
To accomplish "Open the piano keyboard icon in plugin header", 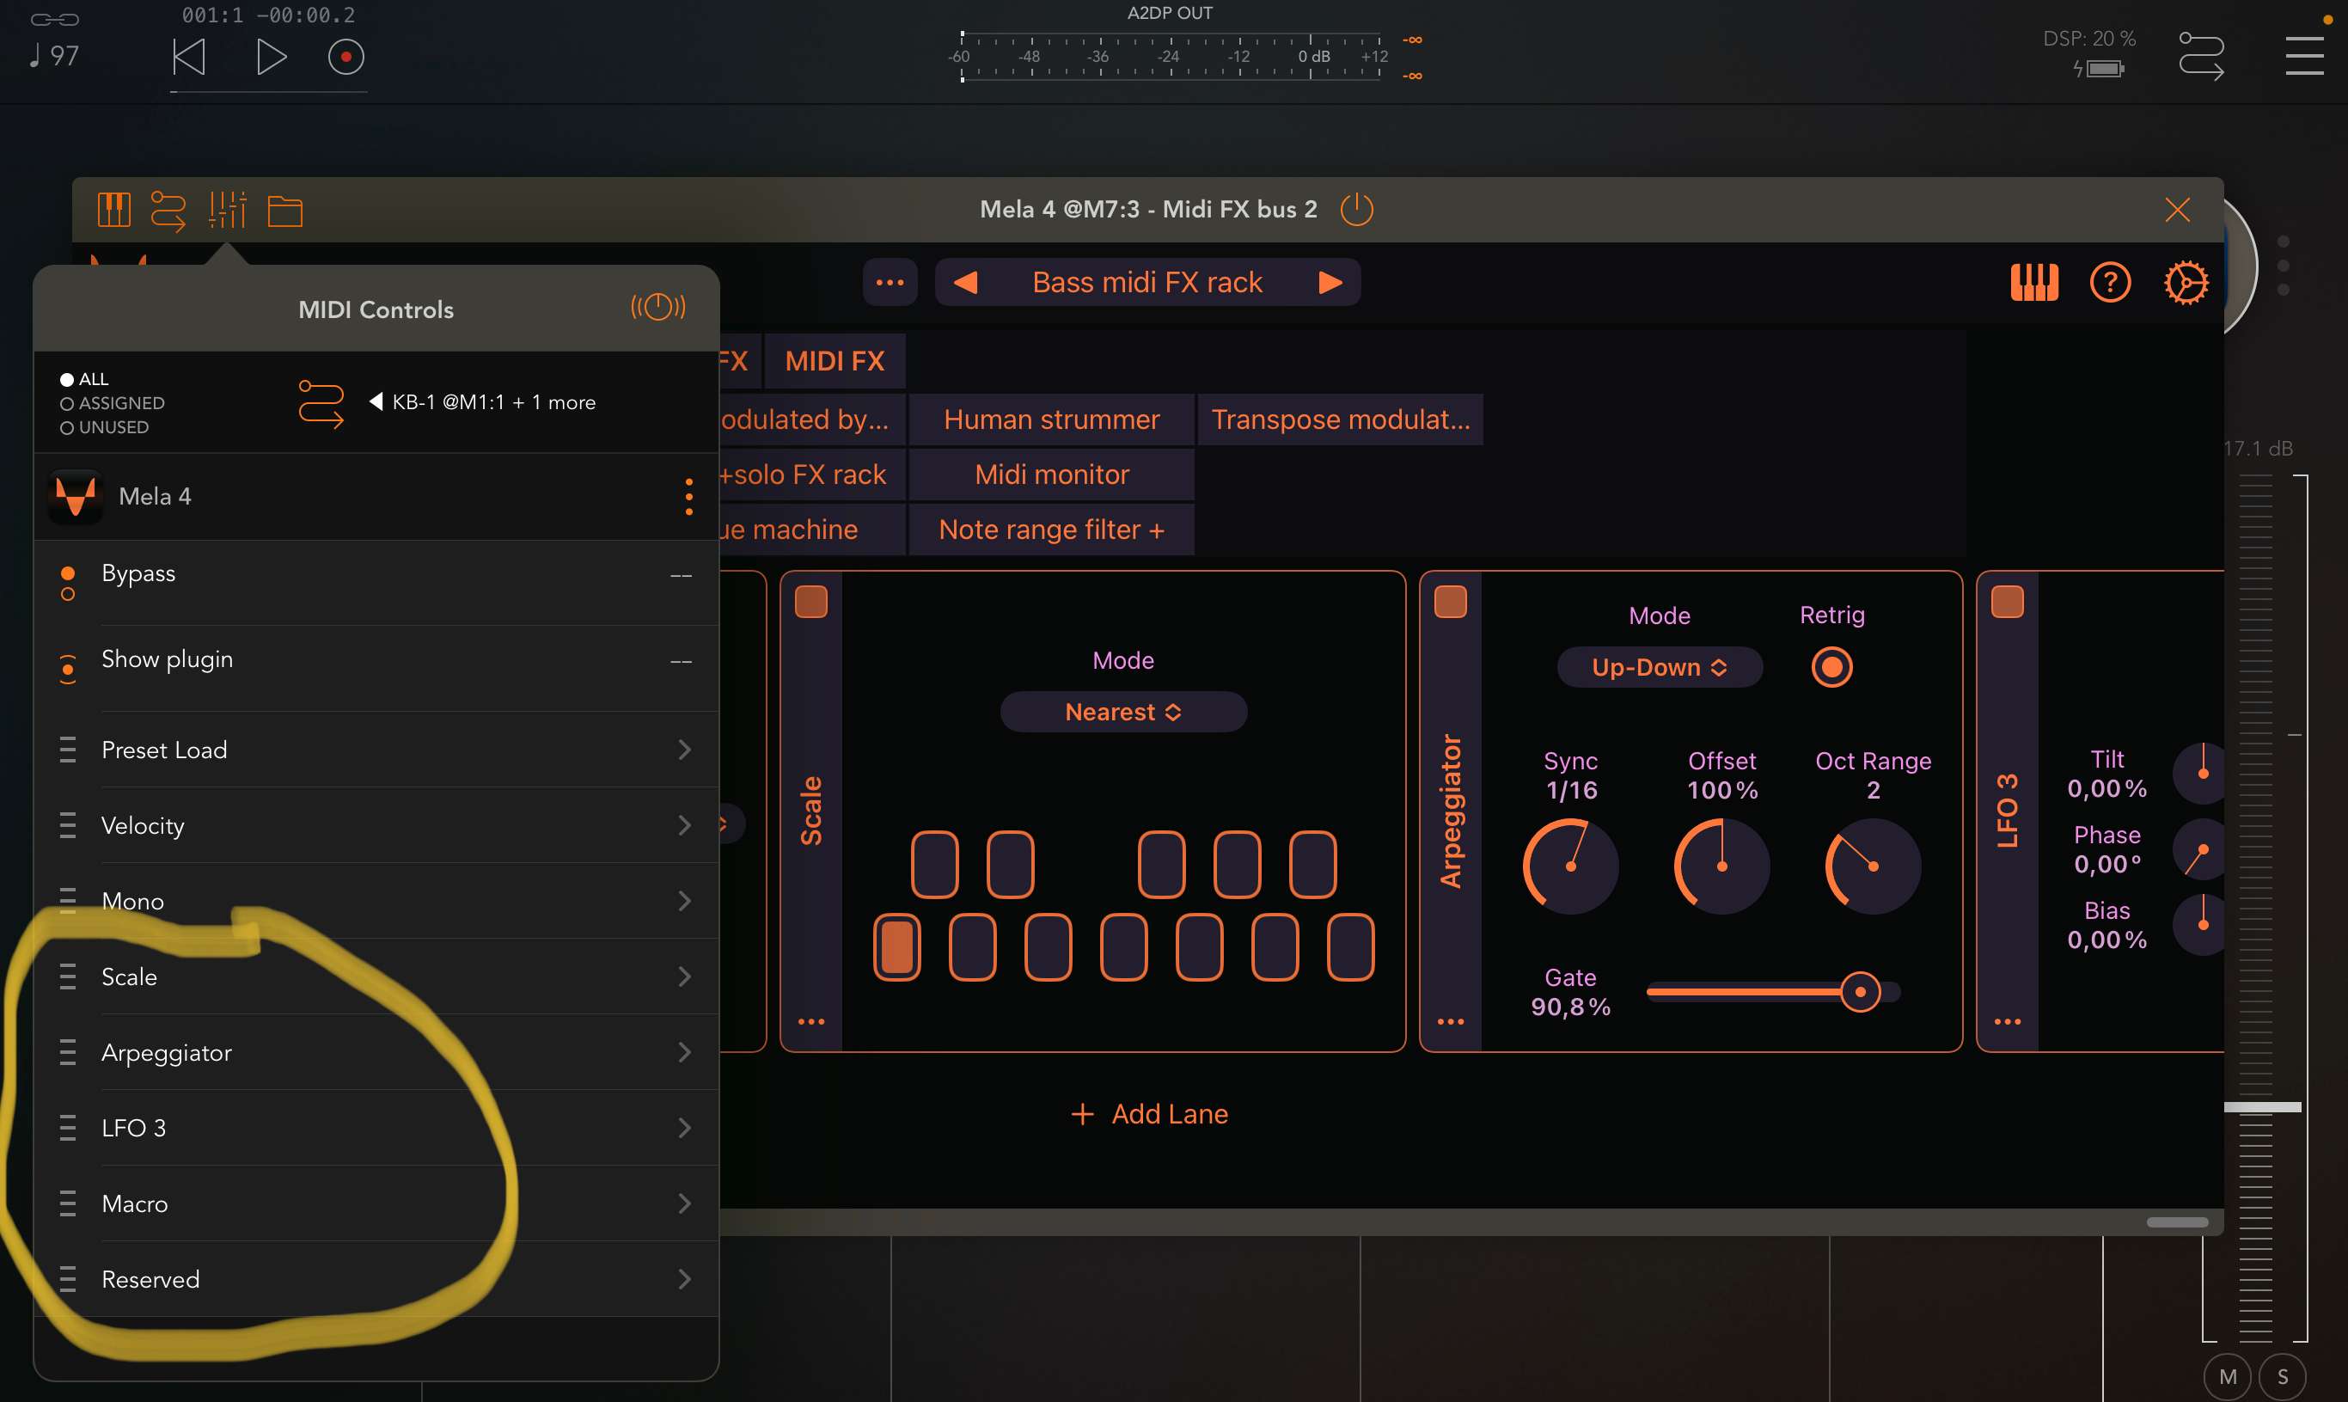I will tap(113, 210).
